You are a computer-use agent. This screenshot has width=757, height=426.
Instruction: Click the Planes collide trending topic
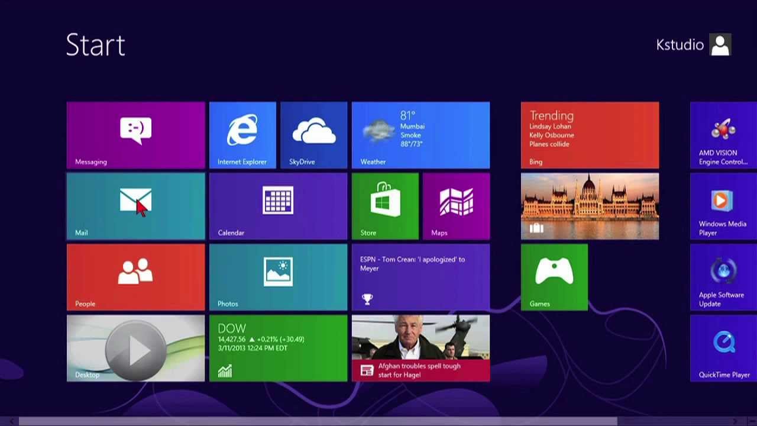(549, 144)
